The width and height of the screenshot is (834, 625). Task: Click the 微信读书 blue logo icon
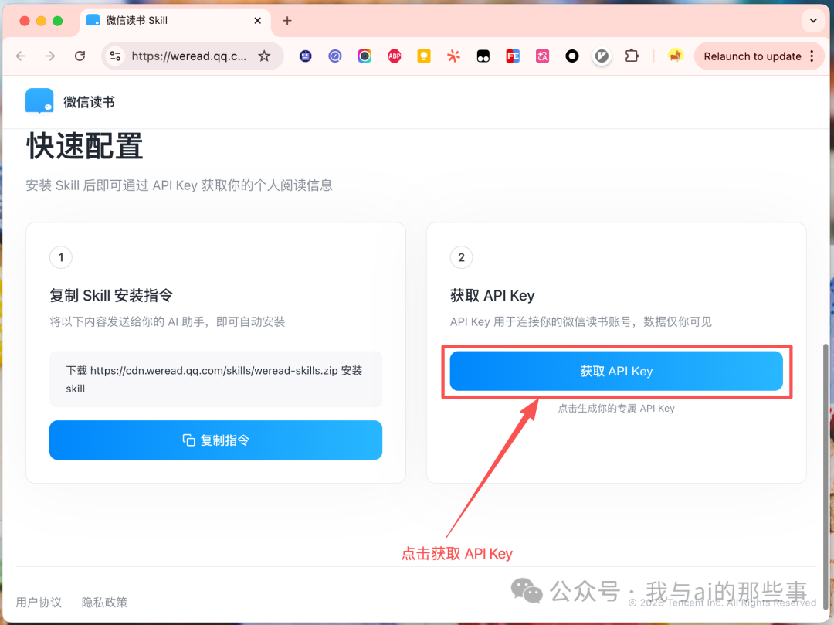[39, 101]
